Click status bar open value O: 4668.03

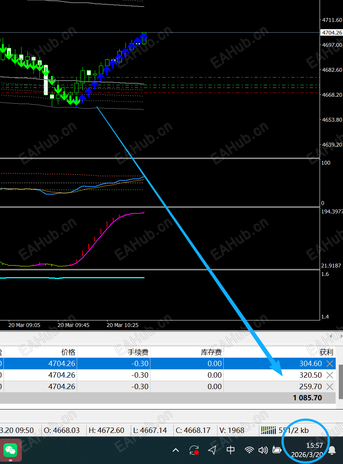pyautogui.click(x=62, y=430)
